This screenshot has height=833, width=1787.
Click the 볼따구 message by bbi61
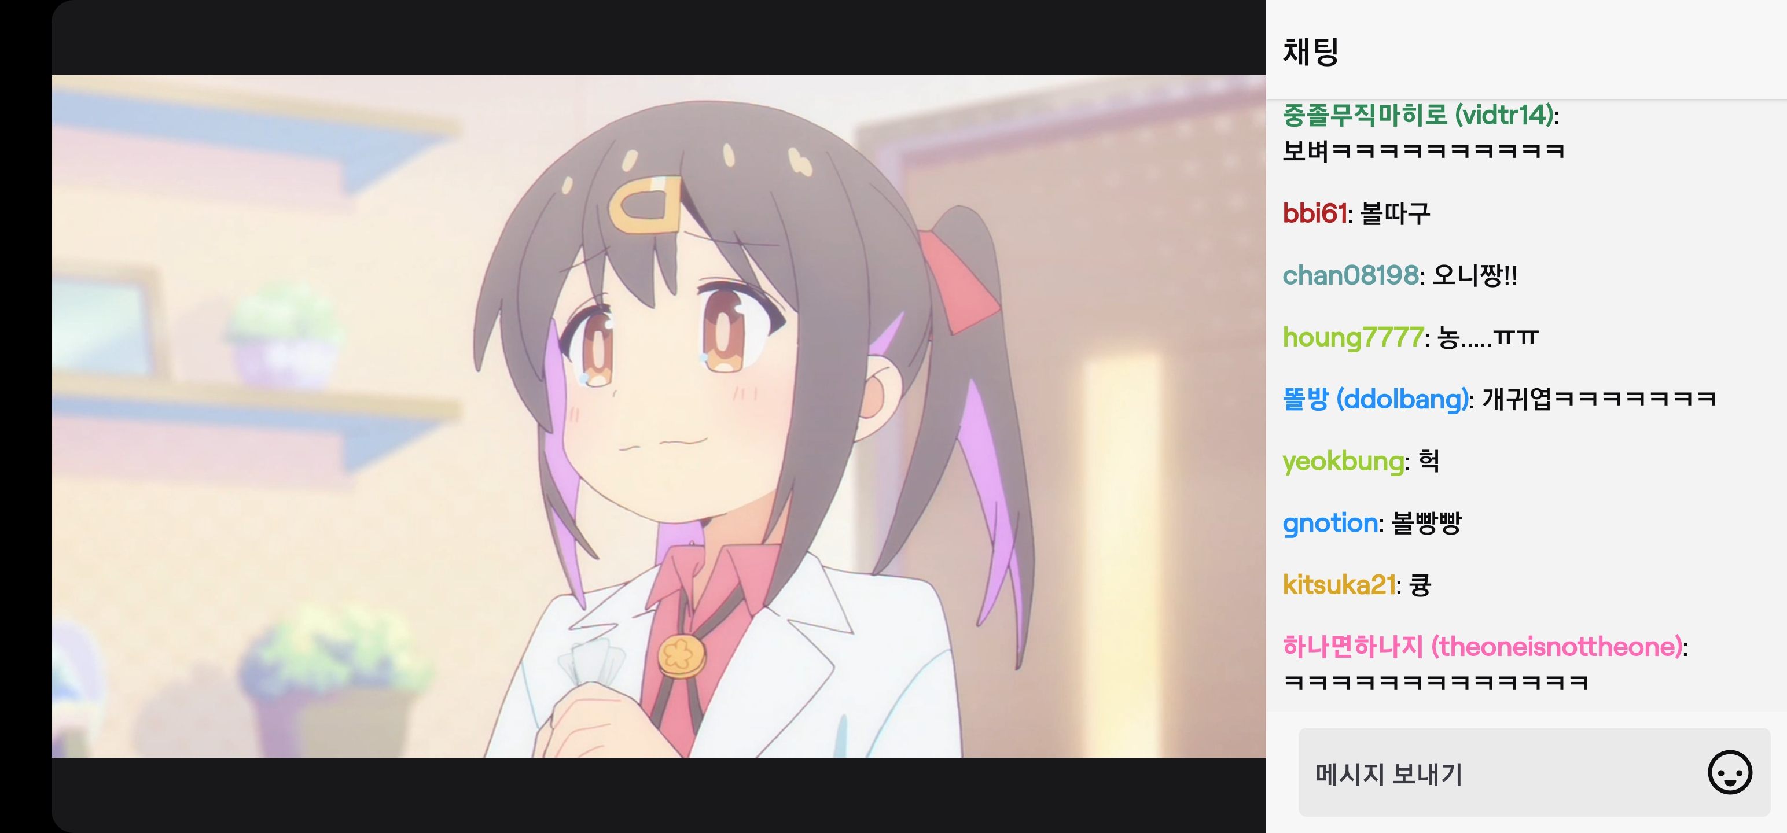pyautogui.click(x=1395, y=213)
